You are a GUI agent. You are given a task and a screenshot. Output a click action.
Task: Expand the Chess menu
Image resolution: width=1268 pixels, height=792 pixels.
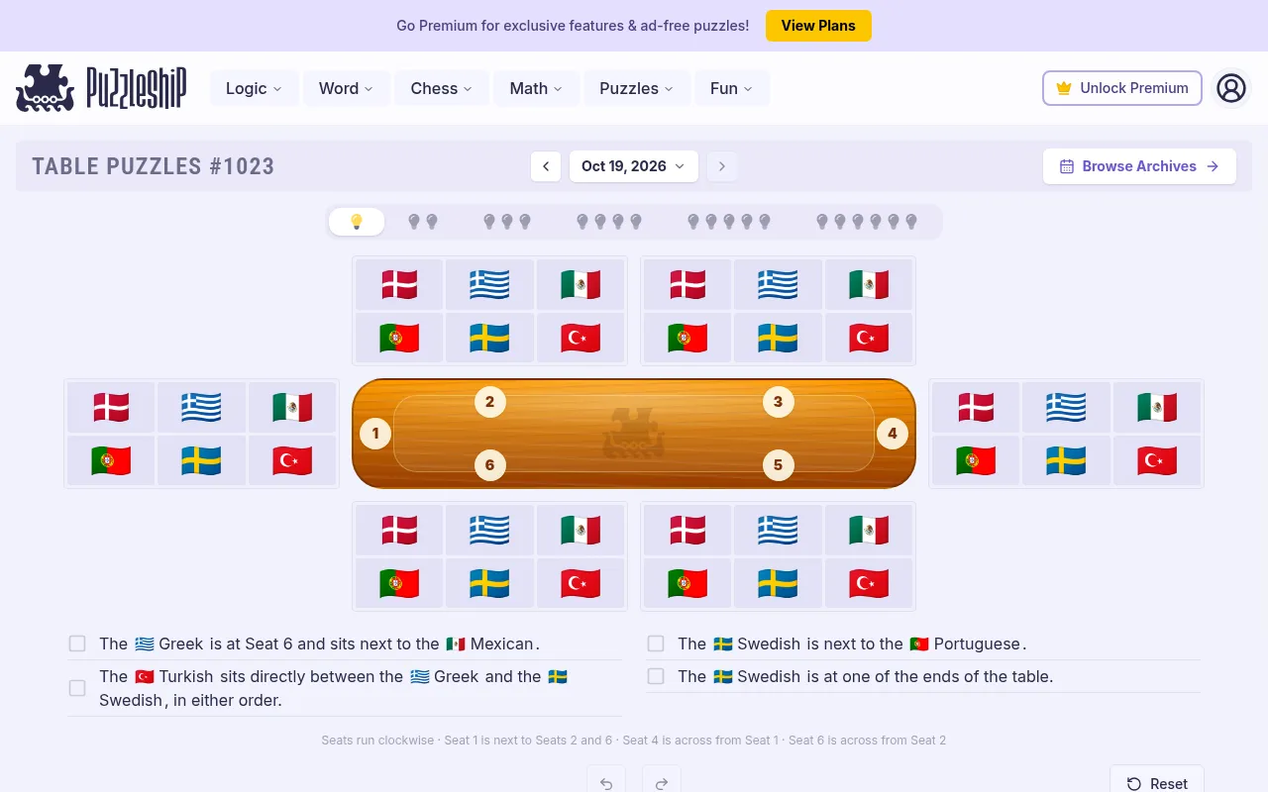[442, 88]
